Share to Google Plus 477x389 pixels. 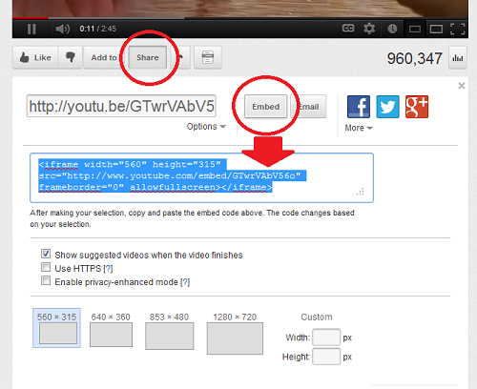417,107
